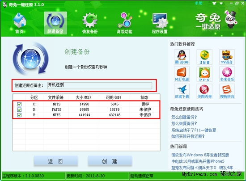Open the 程序设置 icon
The height and width of the screenshot is (181, 246).
(x=160, y=23)
